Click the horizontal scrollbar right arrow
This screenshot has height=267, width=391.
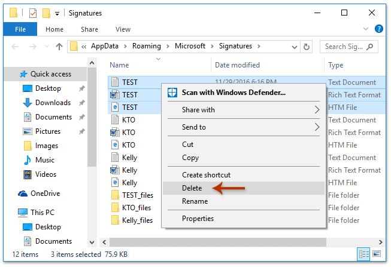tap(381, 242)
